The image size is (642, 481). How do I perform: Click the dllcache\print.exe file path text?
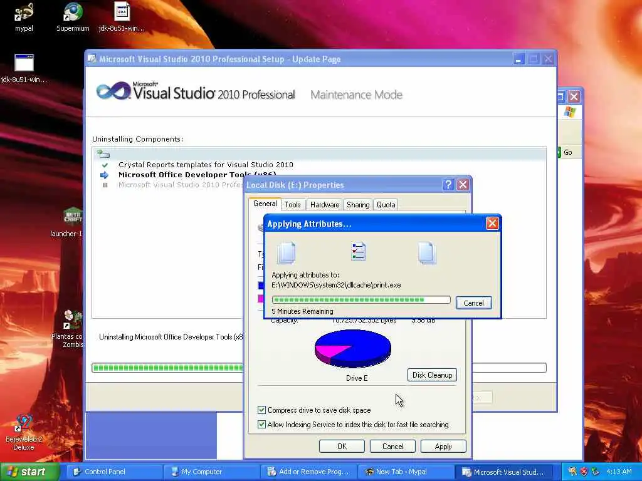pos(336,285)
